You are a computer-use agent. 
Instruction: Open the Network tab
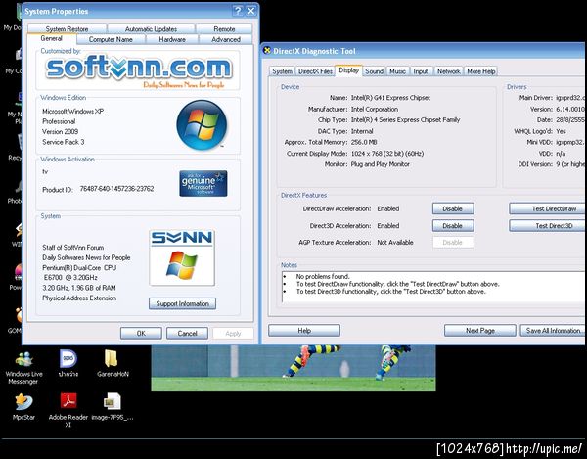click(x=448, y=71)
